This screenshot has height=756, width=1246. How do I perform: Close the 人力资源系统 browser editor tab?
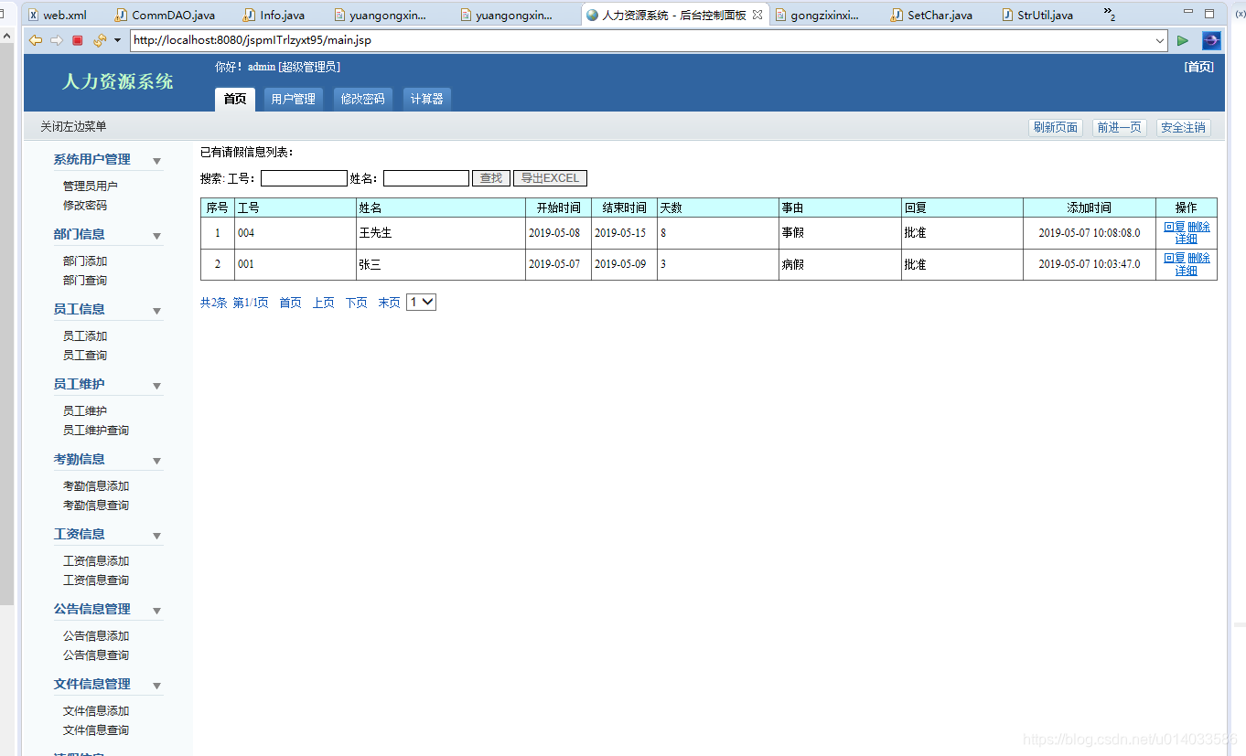(757, 15)
